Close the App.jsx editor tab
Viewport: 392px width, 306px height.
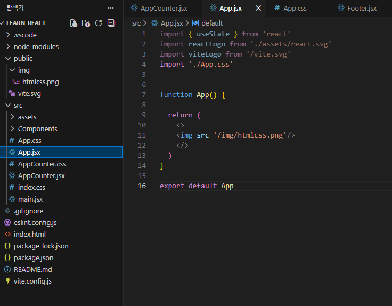pos(259,8)
